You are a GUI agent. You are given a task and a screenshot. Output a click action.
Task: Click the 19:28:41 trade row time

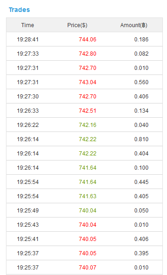tap(28, 39)
